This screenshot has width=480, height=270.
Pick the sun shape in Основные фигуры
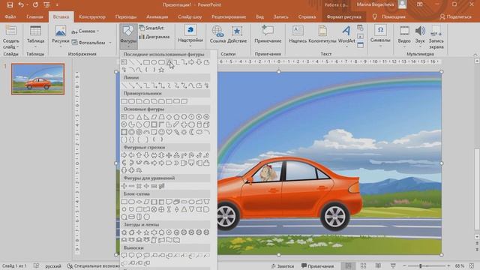click(184, 132)
